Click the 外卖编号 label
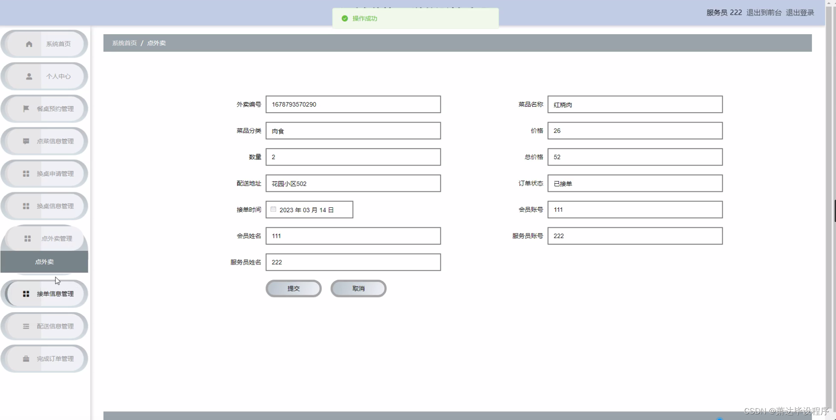836x420 pixels. 249,104
